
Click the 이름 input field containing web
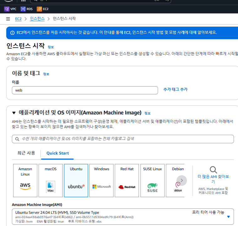pos(85,90)
